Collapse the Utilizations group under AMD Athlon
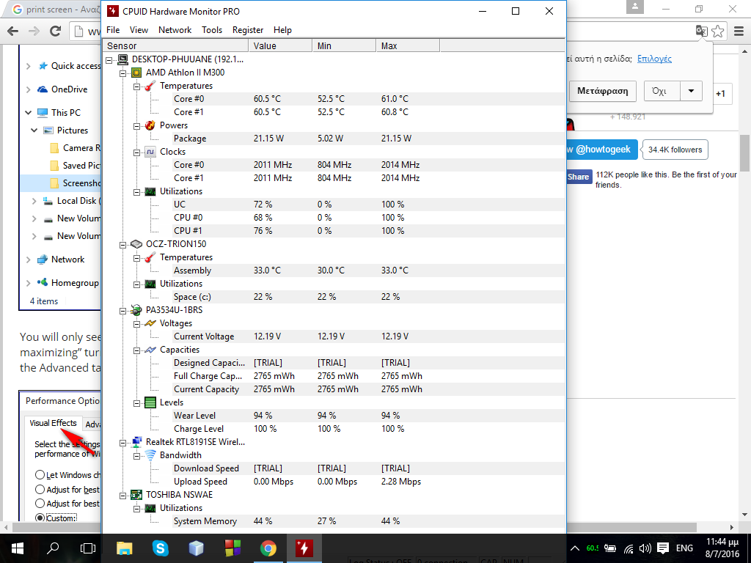This screenshot has height=563, width=751. click(137, 192)
